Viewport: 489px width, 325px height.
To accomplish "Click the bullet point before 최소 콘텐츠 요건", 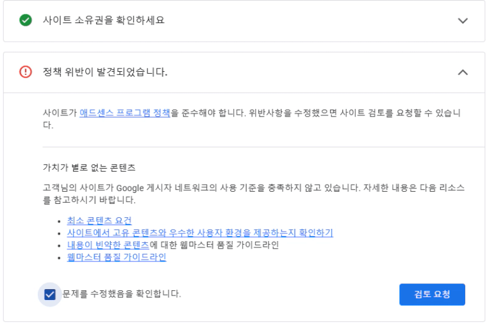I will tap(59, 222).
